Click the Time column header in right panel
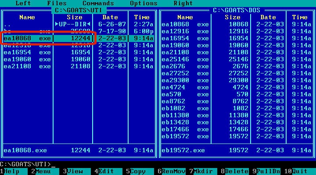The height and width of the screenshot is (175, 316). point(300,17)
